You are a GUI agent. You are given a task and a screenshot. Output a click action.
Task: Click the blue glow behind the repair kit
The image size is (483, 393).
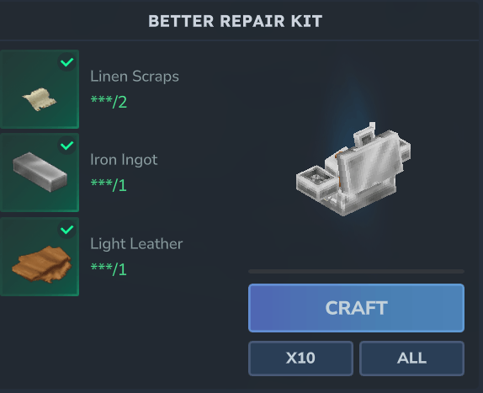tap(353, 102)
